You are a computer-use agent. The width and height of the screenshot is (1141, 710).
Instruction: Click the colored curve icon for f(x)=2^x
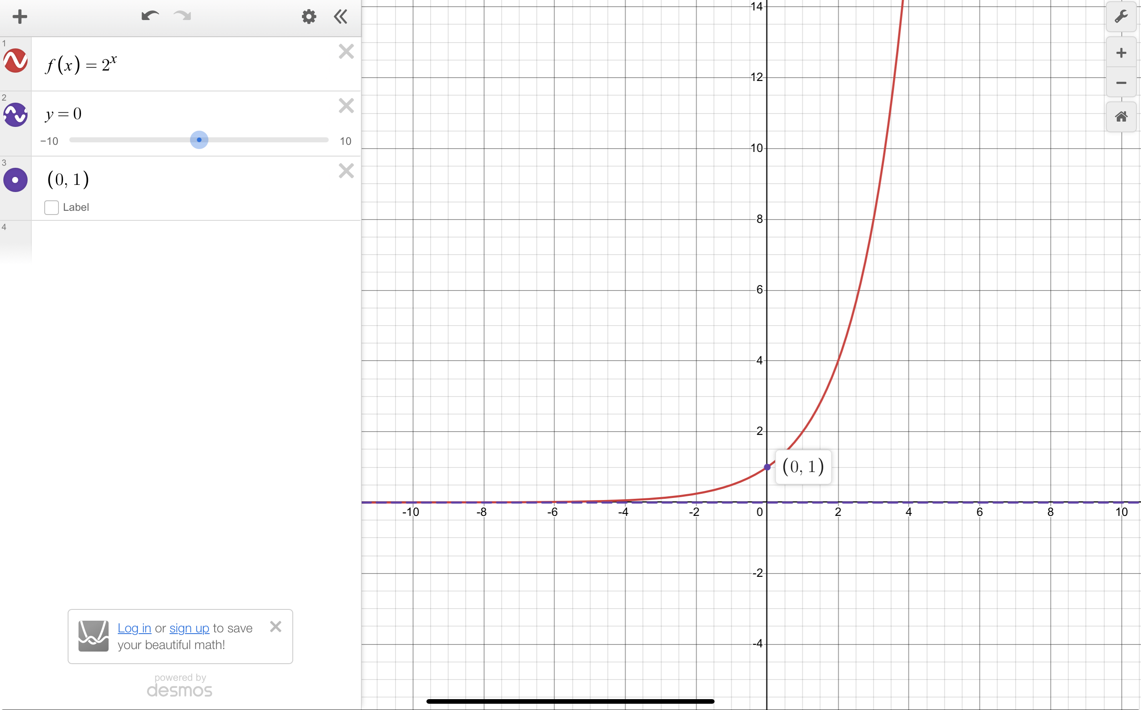pos(15,61)
